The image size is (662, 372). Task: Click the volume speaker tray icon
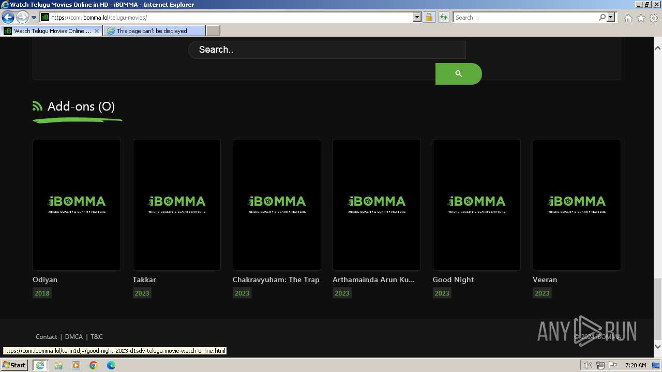(x=588, y=365)
